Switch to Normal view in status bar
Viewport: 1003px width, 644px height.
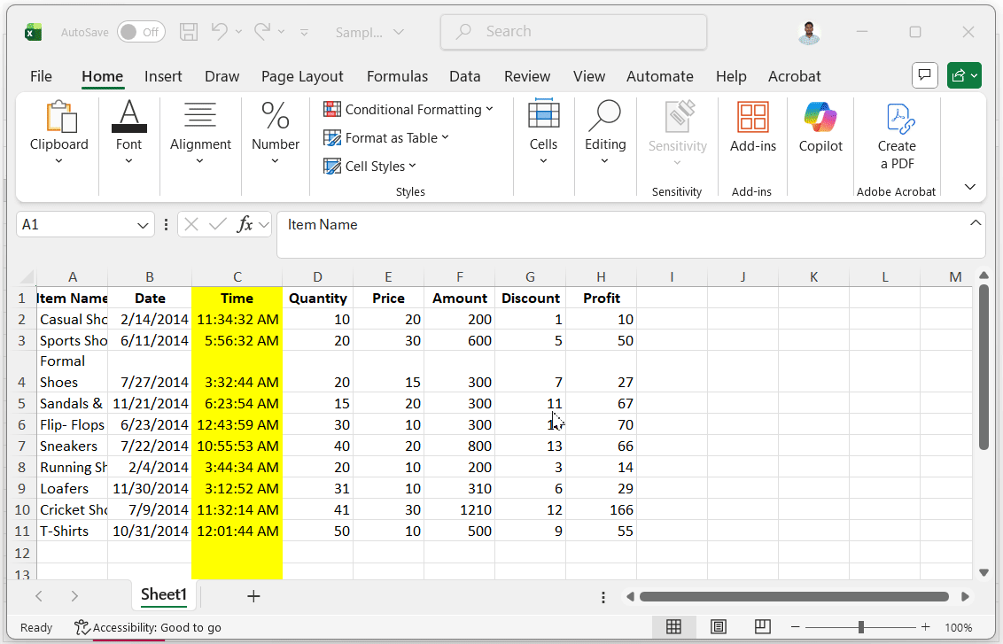point(673,626)
